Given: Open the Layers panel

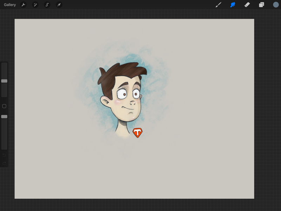Looking at the screenshot, I should click(x=261, y=5).
